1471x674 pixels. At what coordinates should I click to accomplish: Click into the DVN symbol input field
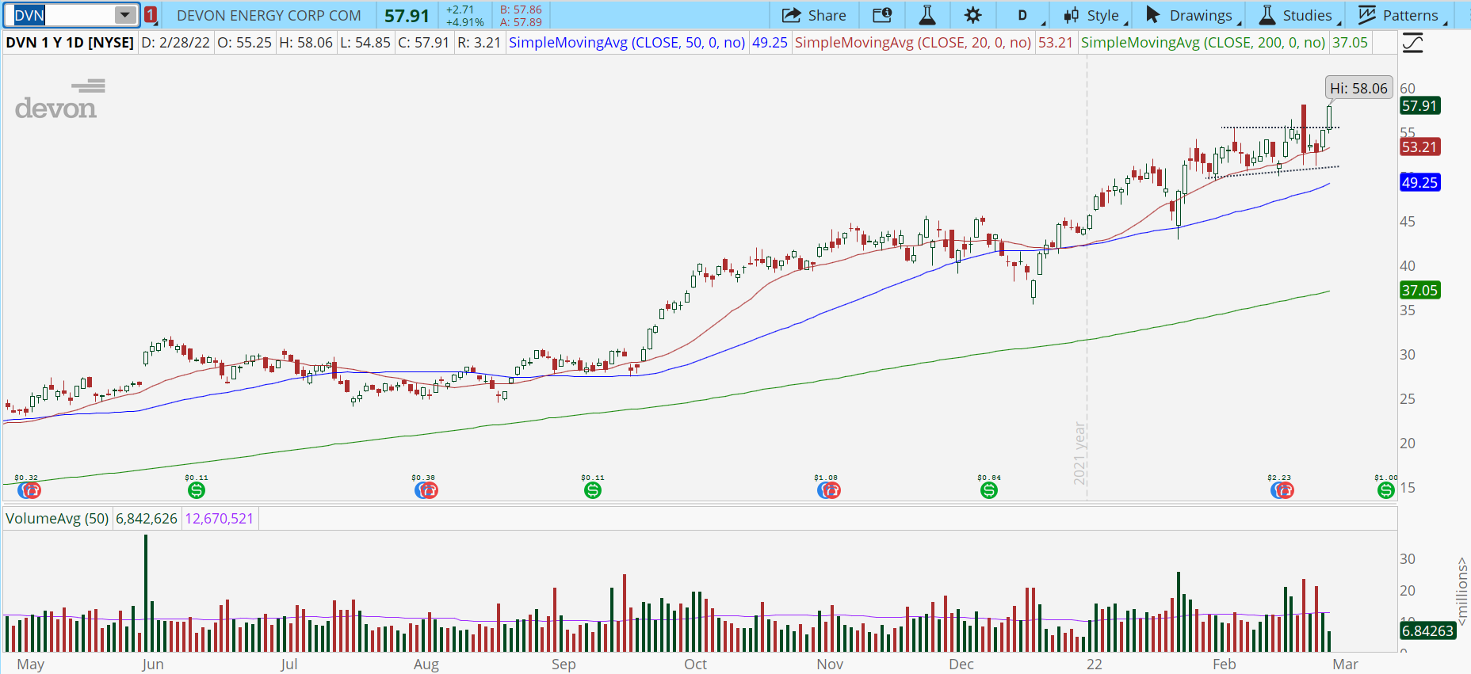tap(62, 15)
